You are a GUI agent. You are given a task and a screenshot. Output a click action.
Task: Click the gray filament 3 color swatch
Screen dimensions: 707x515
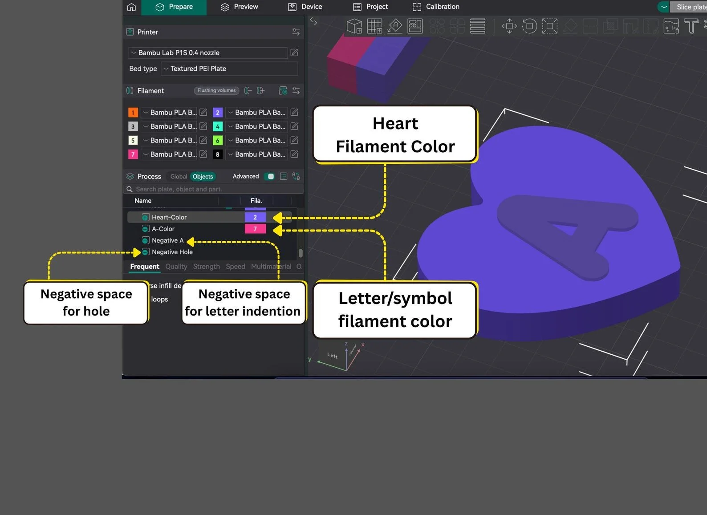(x=133, y=126)
